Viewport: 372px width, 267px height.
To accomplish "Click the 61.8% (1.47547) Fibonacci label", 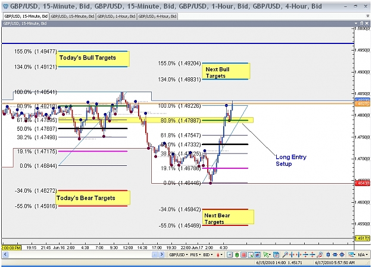I will [x=180, y=135].
